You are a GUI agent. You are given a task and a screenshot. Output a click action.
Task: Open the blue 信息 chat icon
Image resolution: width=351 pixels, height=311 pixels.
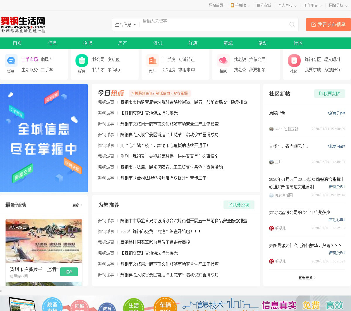(x=11, y=61)
